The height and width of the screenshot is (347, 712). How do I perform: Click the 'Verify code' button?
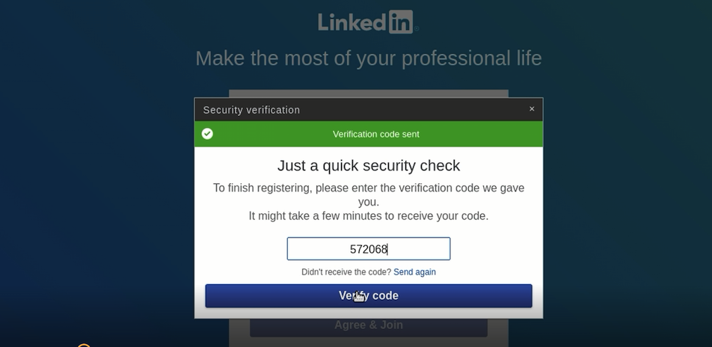368,295
